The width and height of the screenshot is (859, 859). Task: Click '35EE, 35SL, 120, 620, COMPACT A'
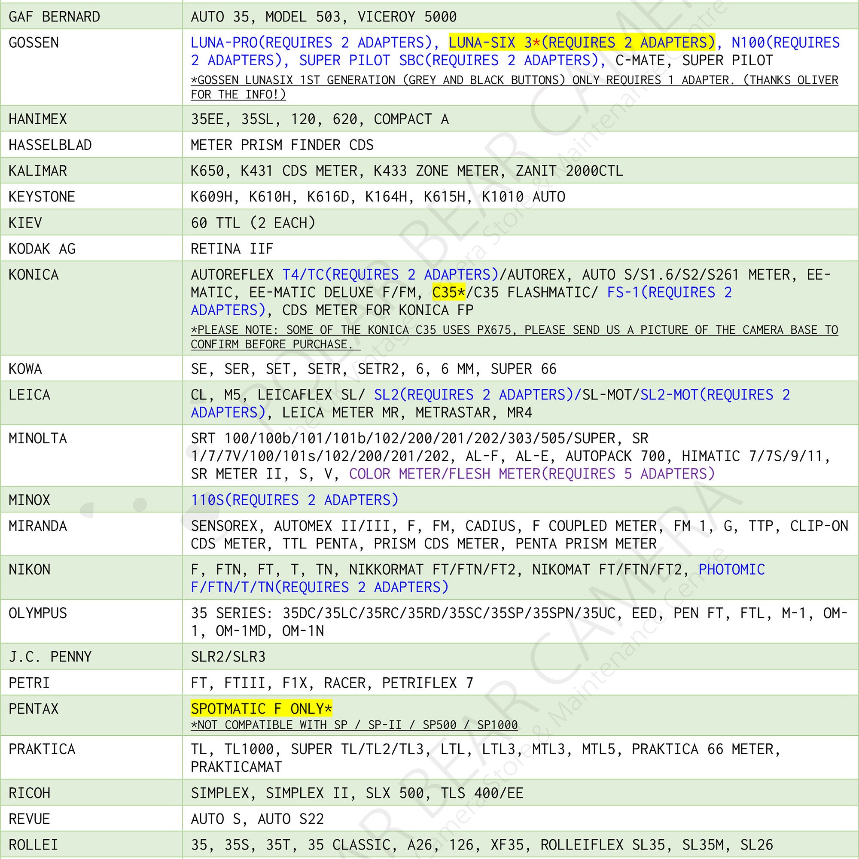320,119
